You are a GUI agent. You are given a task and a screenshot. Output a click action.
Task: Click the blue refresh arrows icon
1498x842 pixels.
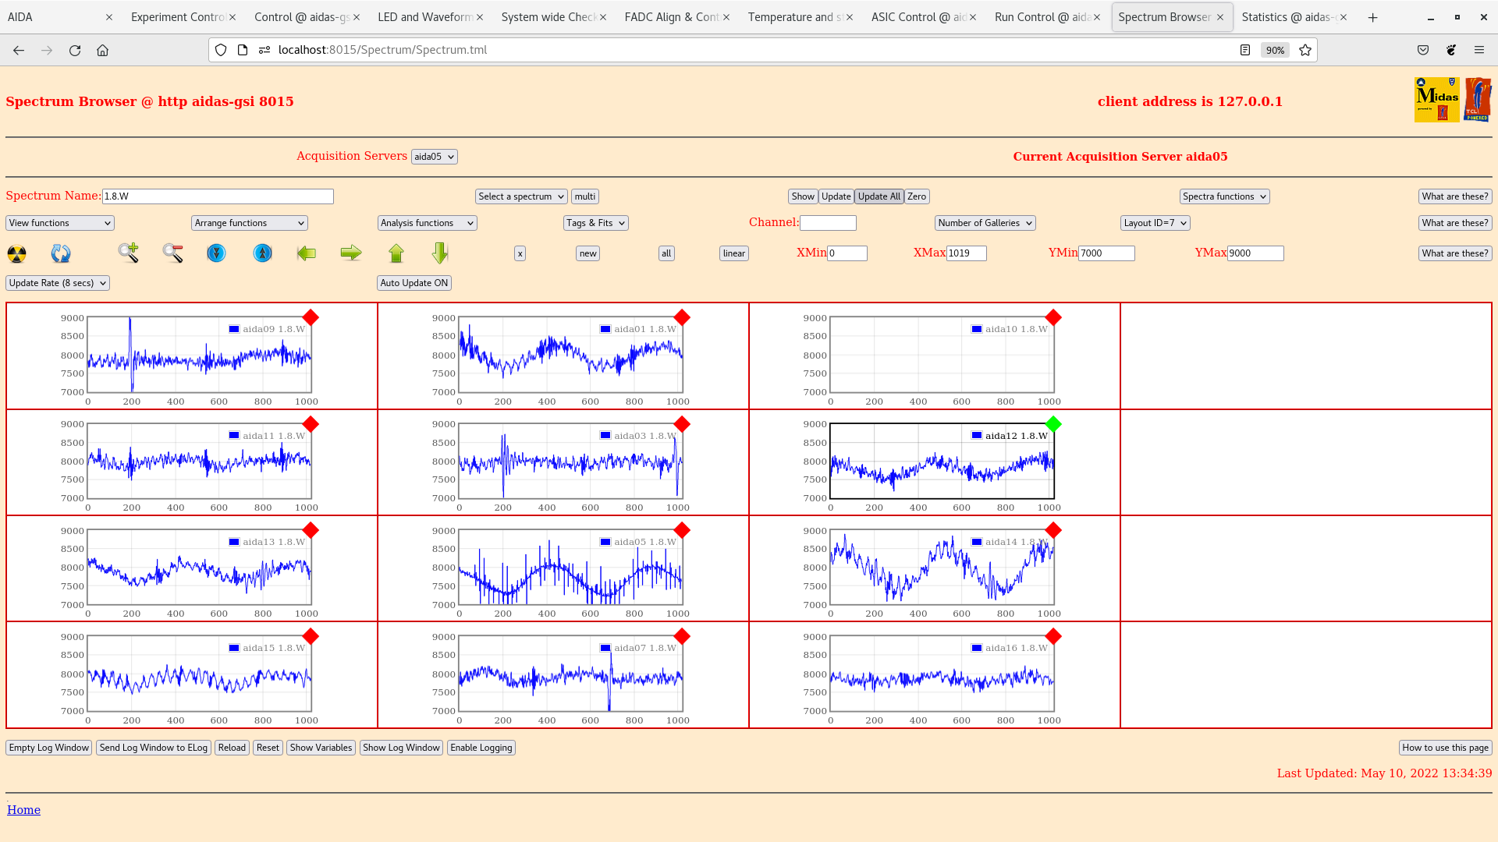(60, 253)
